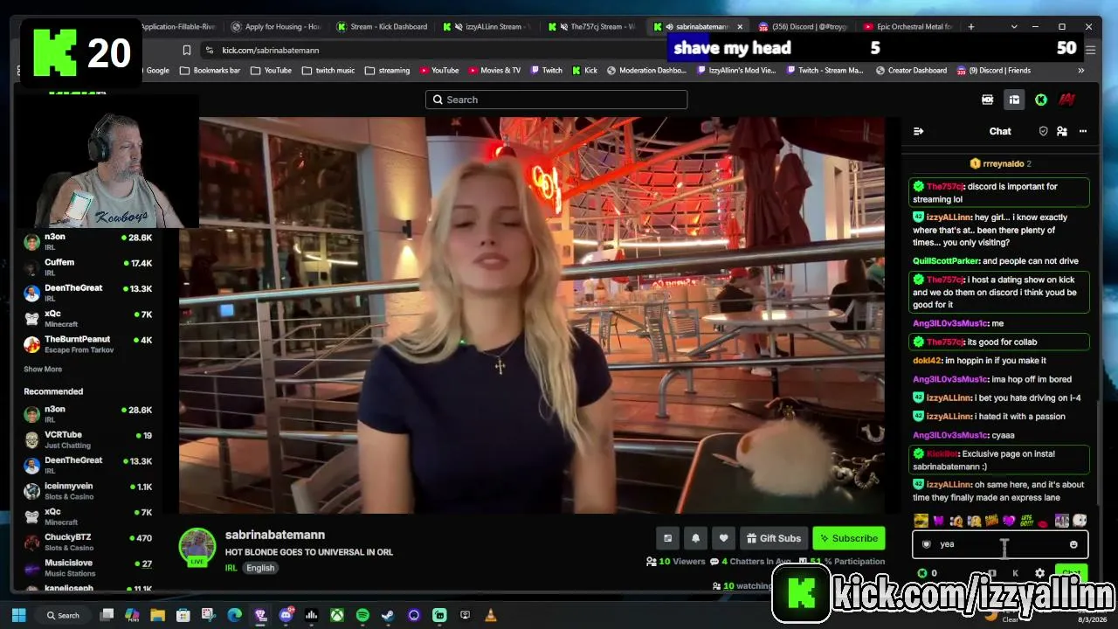The width and height of the screenshot is (1118, 629).
Task: Bookmark this page with bookmark icon
Action: [186, 51]
